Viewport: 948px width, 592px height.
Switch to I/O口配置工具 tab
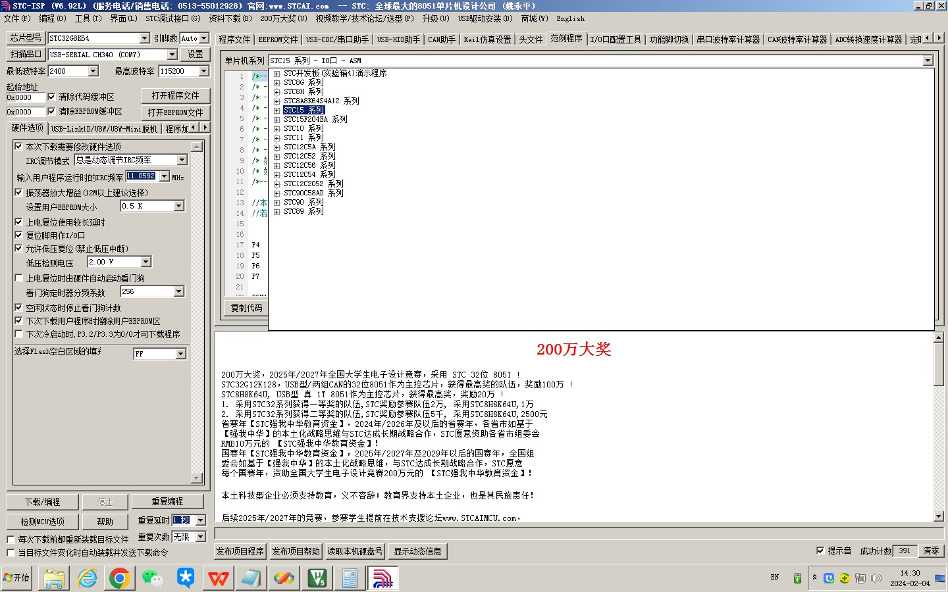[x=616, y=39]
